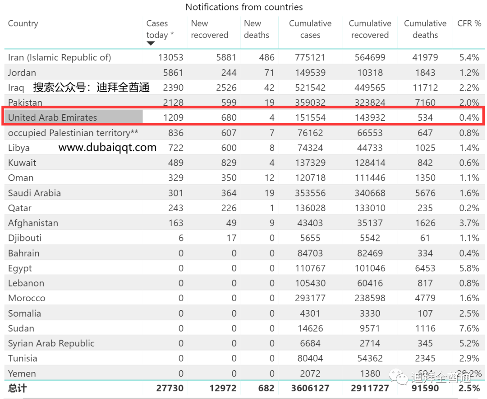The width and height of the screenshot is (487, 399).
Task: Click the Notifications from countries title
Action: [244, 7]
